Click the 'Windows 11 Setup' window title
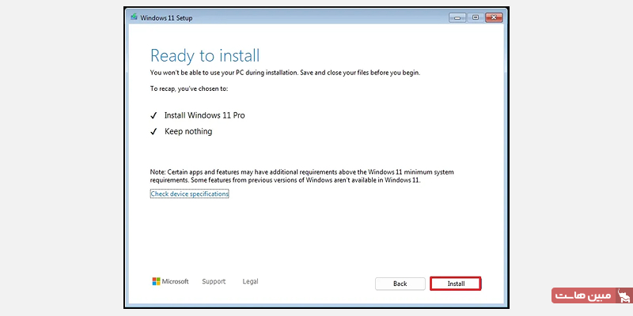The width and height of the screenshot is (633, 316). pyautogui.click(x=166, y=17)
